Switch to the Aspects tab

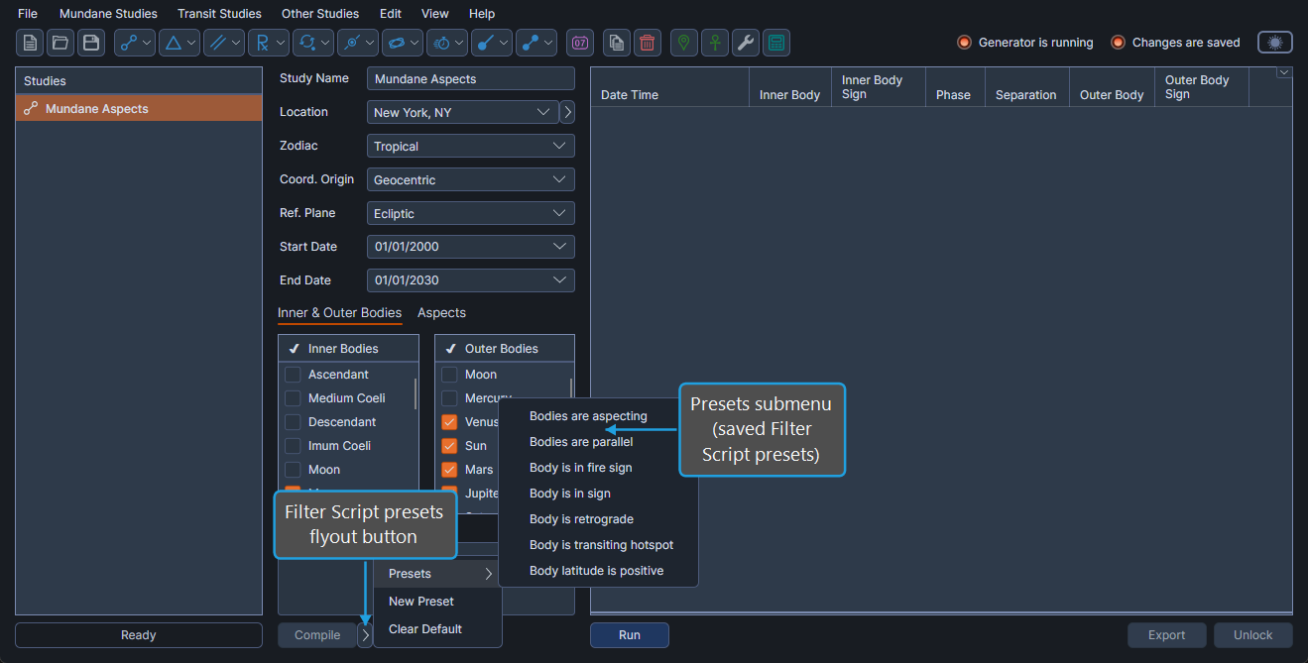pyautogui.click(x=441, y=312)
